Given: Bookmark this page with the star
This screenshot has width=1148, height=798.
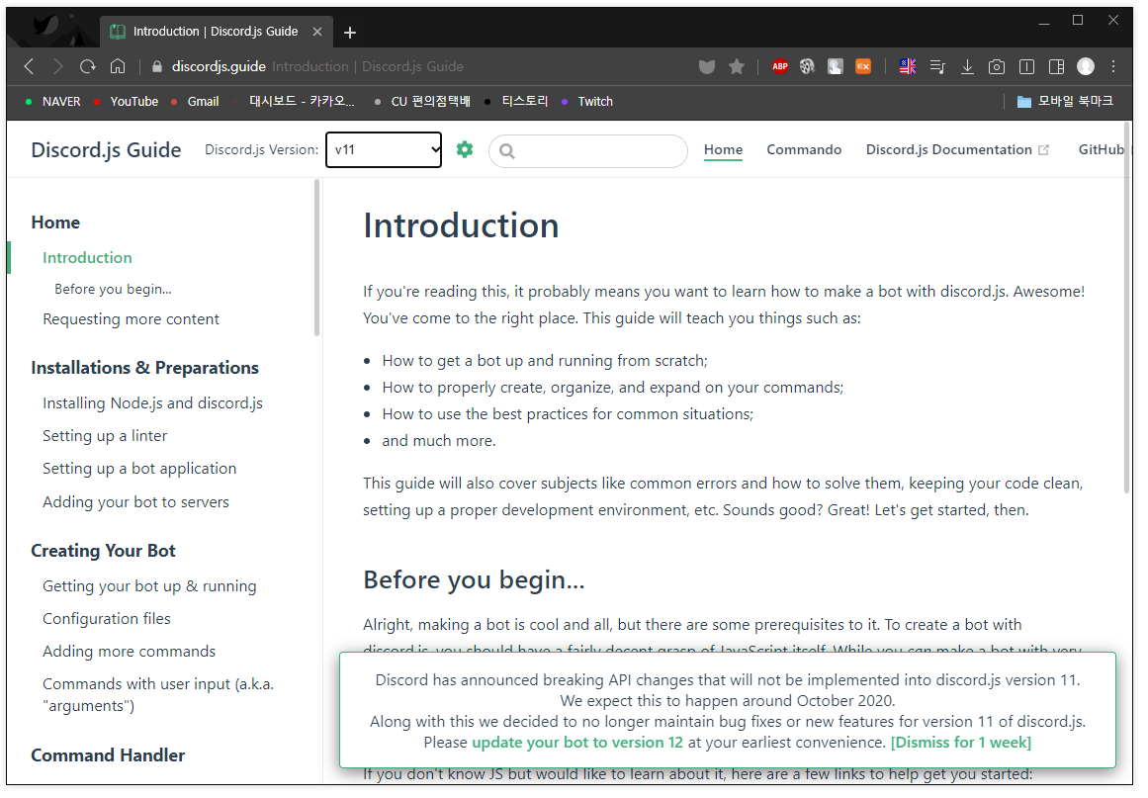Looking at the screenshot, I should click(x=737, y=66).
